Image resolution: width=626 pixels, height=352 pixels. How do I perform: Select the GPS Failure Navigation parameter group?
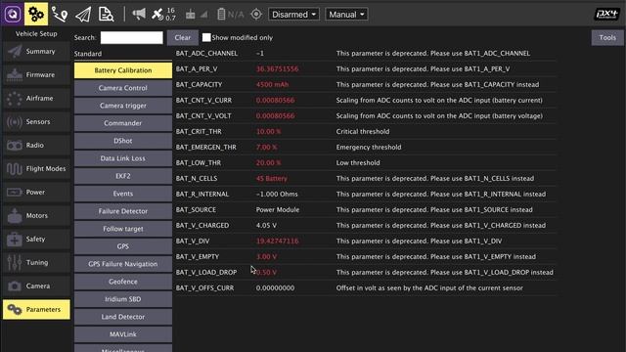click(x=123, y=264)
